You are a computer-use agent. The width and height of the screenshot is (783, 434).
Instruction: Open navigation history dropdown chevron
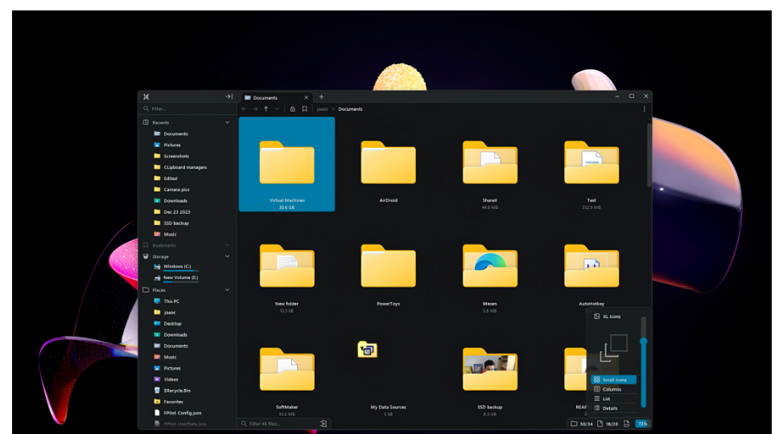[x=277, y=108]
